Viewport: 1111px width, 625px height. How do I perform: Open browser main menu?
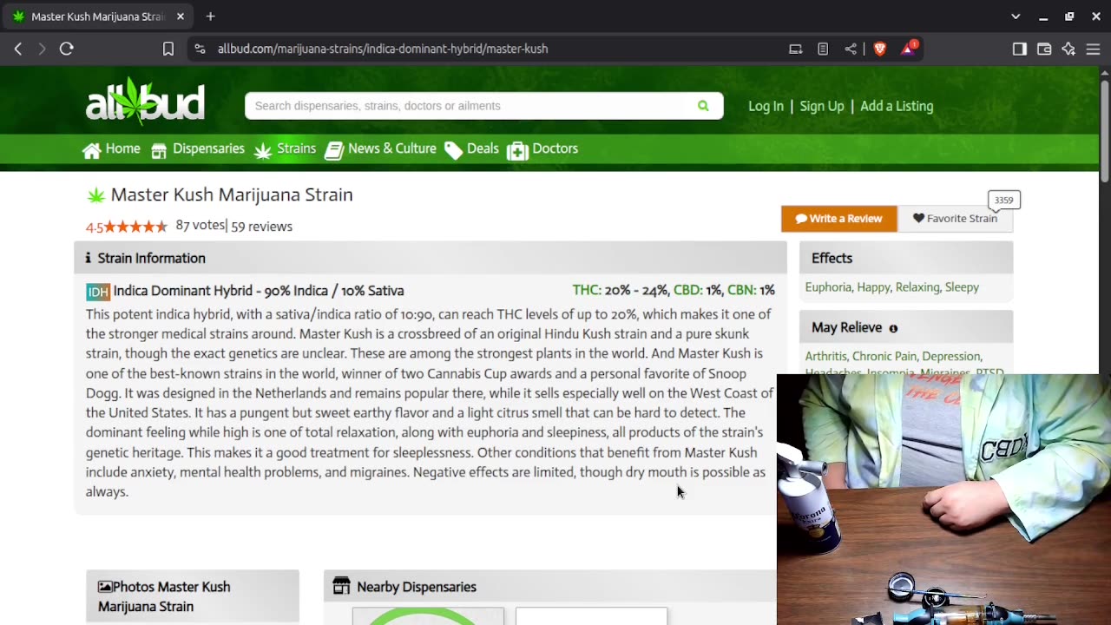(x=1093, y=49)
